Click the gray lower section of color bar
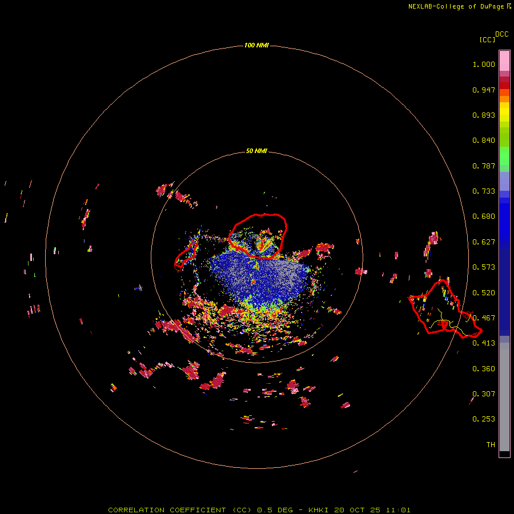514x514 pixels. tap(504, 397)
